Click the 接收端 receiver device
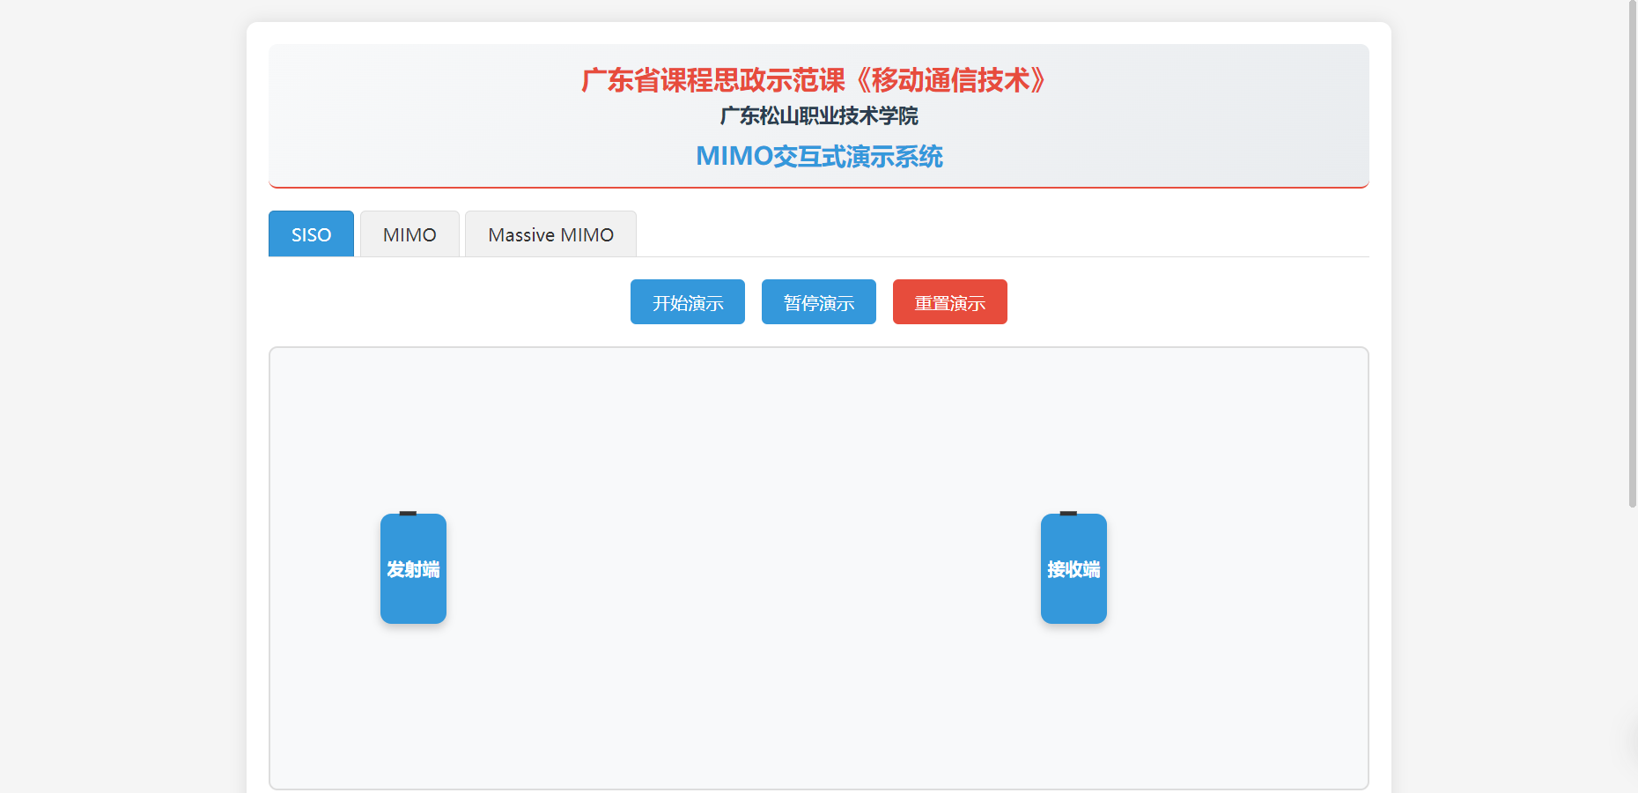 [x=1074, y=569]
